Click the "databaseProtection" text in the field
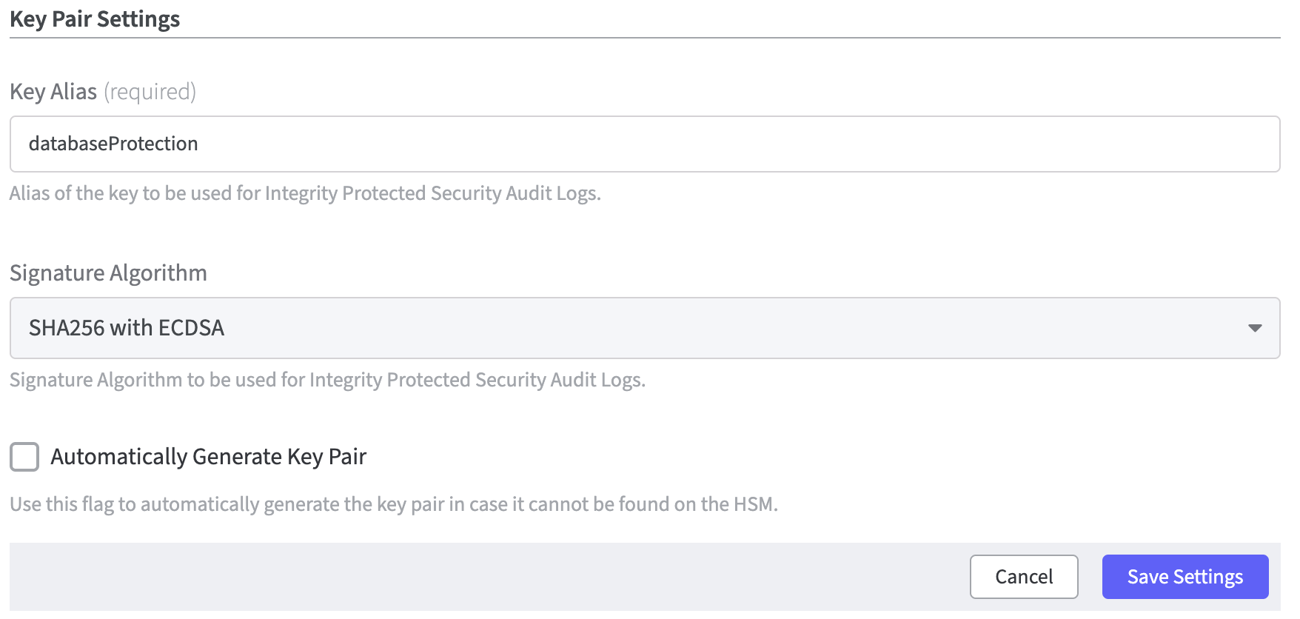Image resolution: width=1300 pixels, height=619 pixels. (113, 144)
